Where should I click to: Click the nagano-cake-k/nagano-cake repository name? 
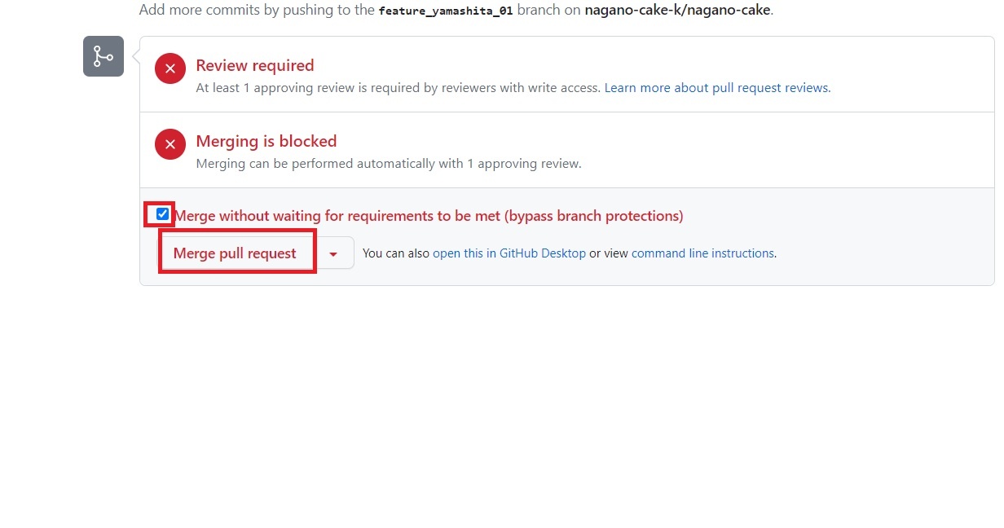(x=676, y=11)
